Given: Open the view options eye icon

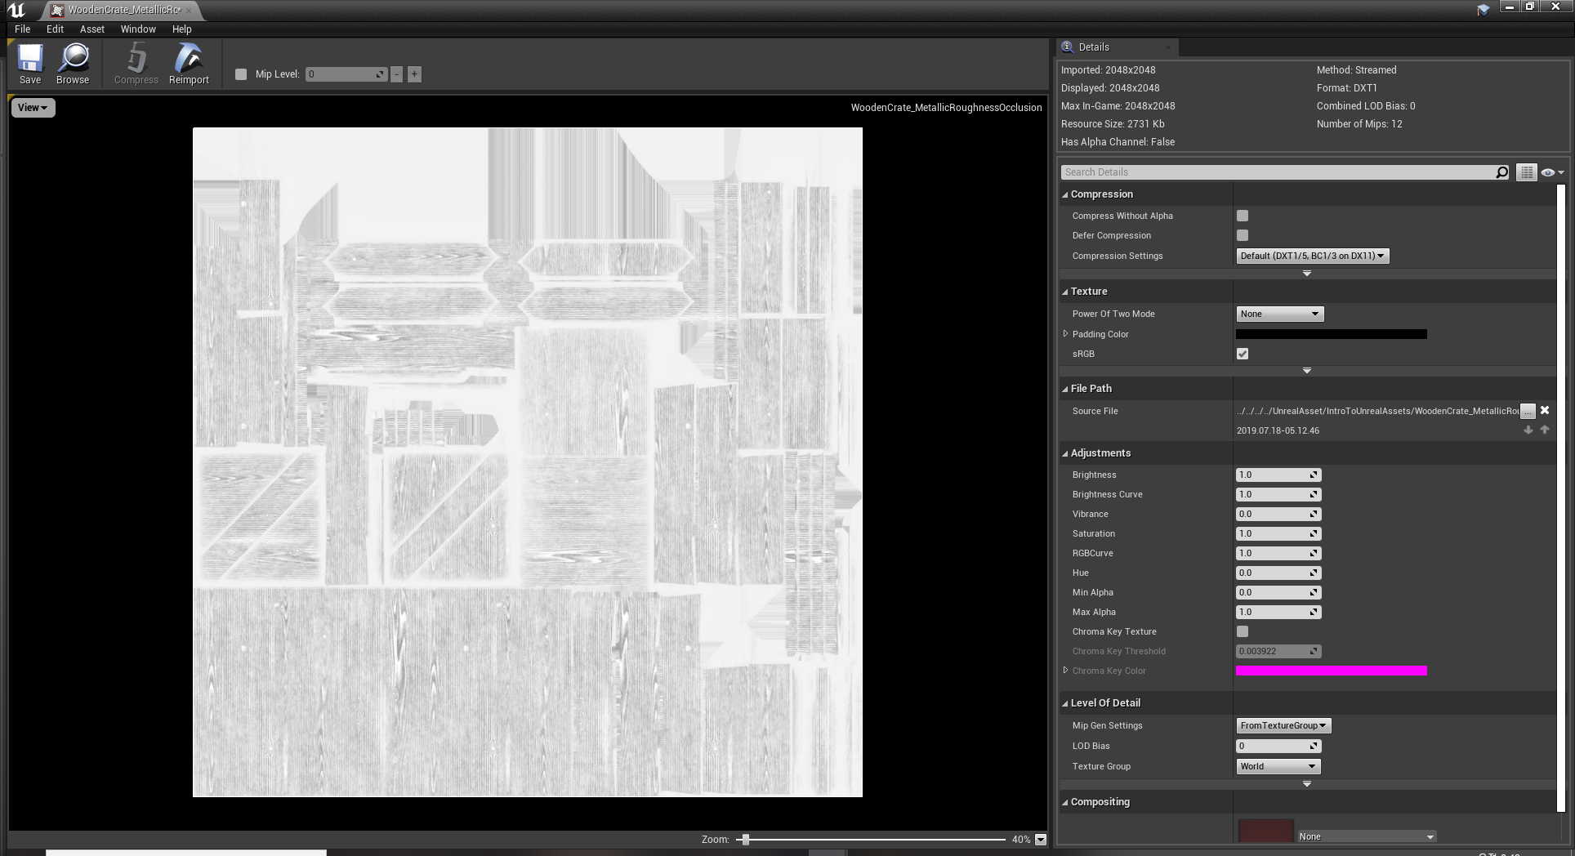Looking at the screenshot, I should pyautogui.click(x=1552, y=172).
